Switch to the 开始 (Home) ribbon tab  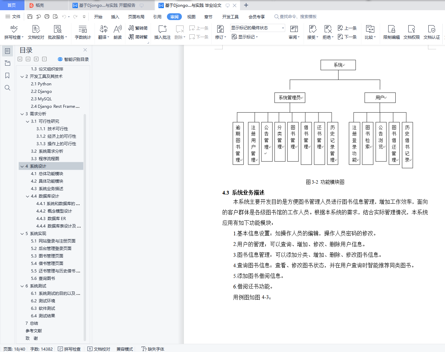(98, 17)
